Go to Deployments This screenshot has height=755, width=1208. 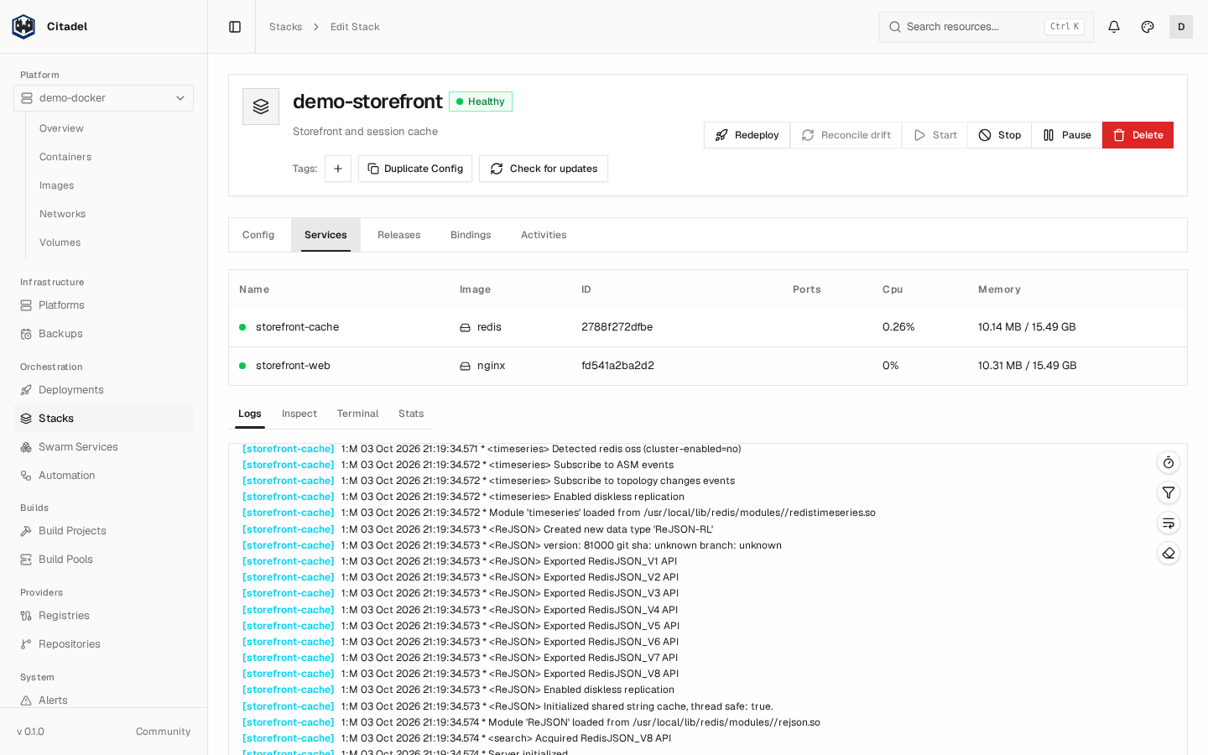(103, 390)
